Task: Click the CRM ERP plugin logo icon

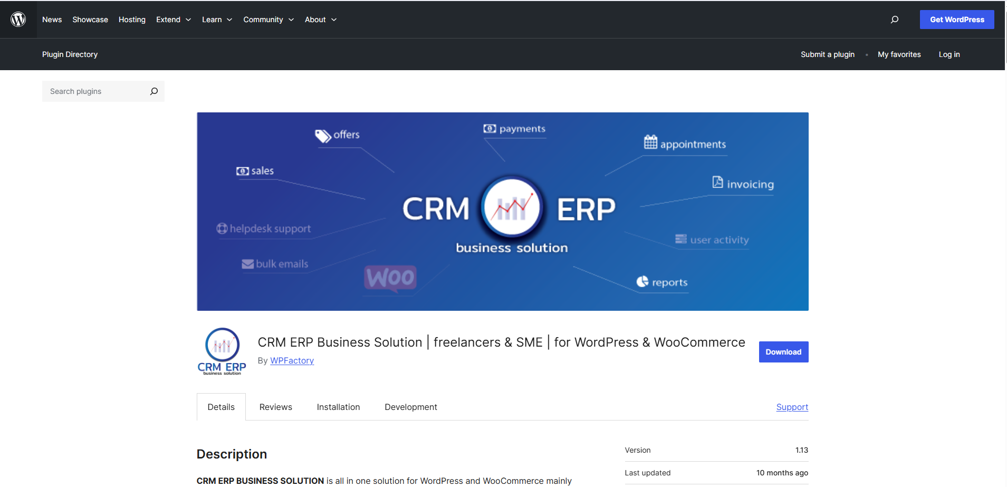Action: point(222,351)
